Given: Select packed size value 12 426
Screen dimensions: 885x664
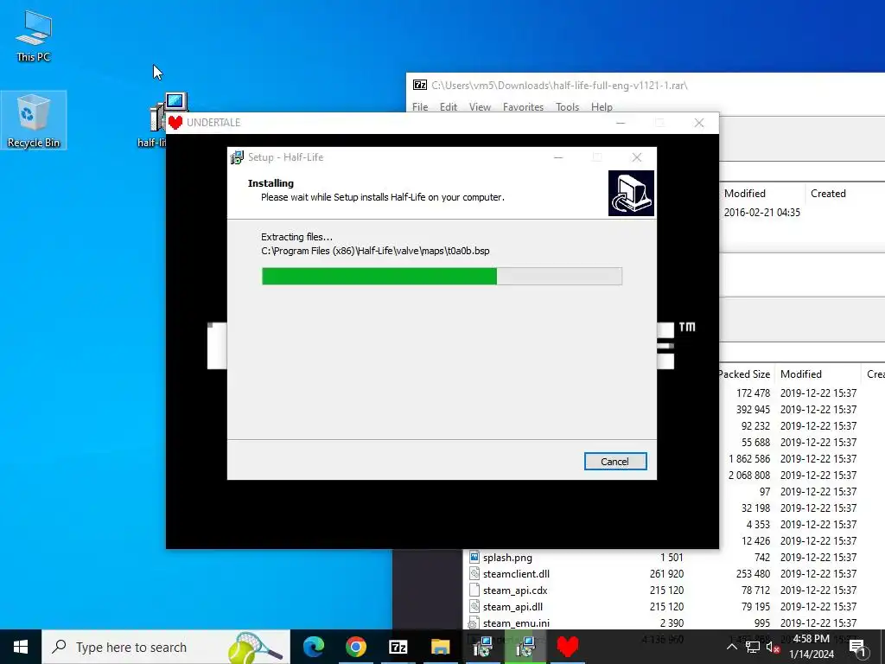Looking at the screenshot, I should tap(755, 540).
